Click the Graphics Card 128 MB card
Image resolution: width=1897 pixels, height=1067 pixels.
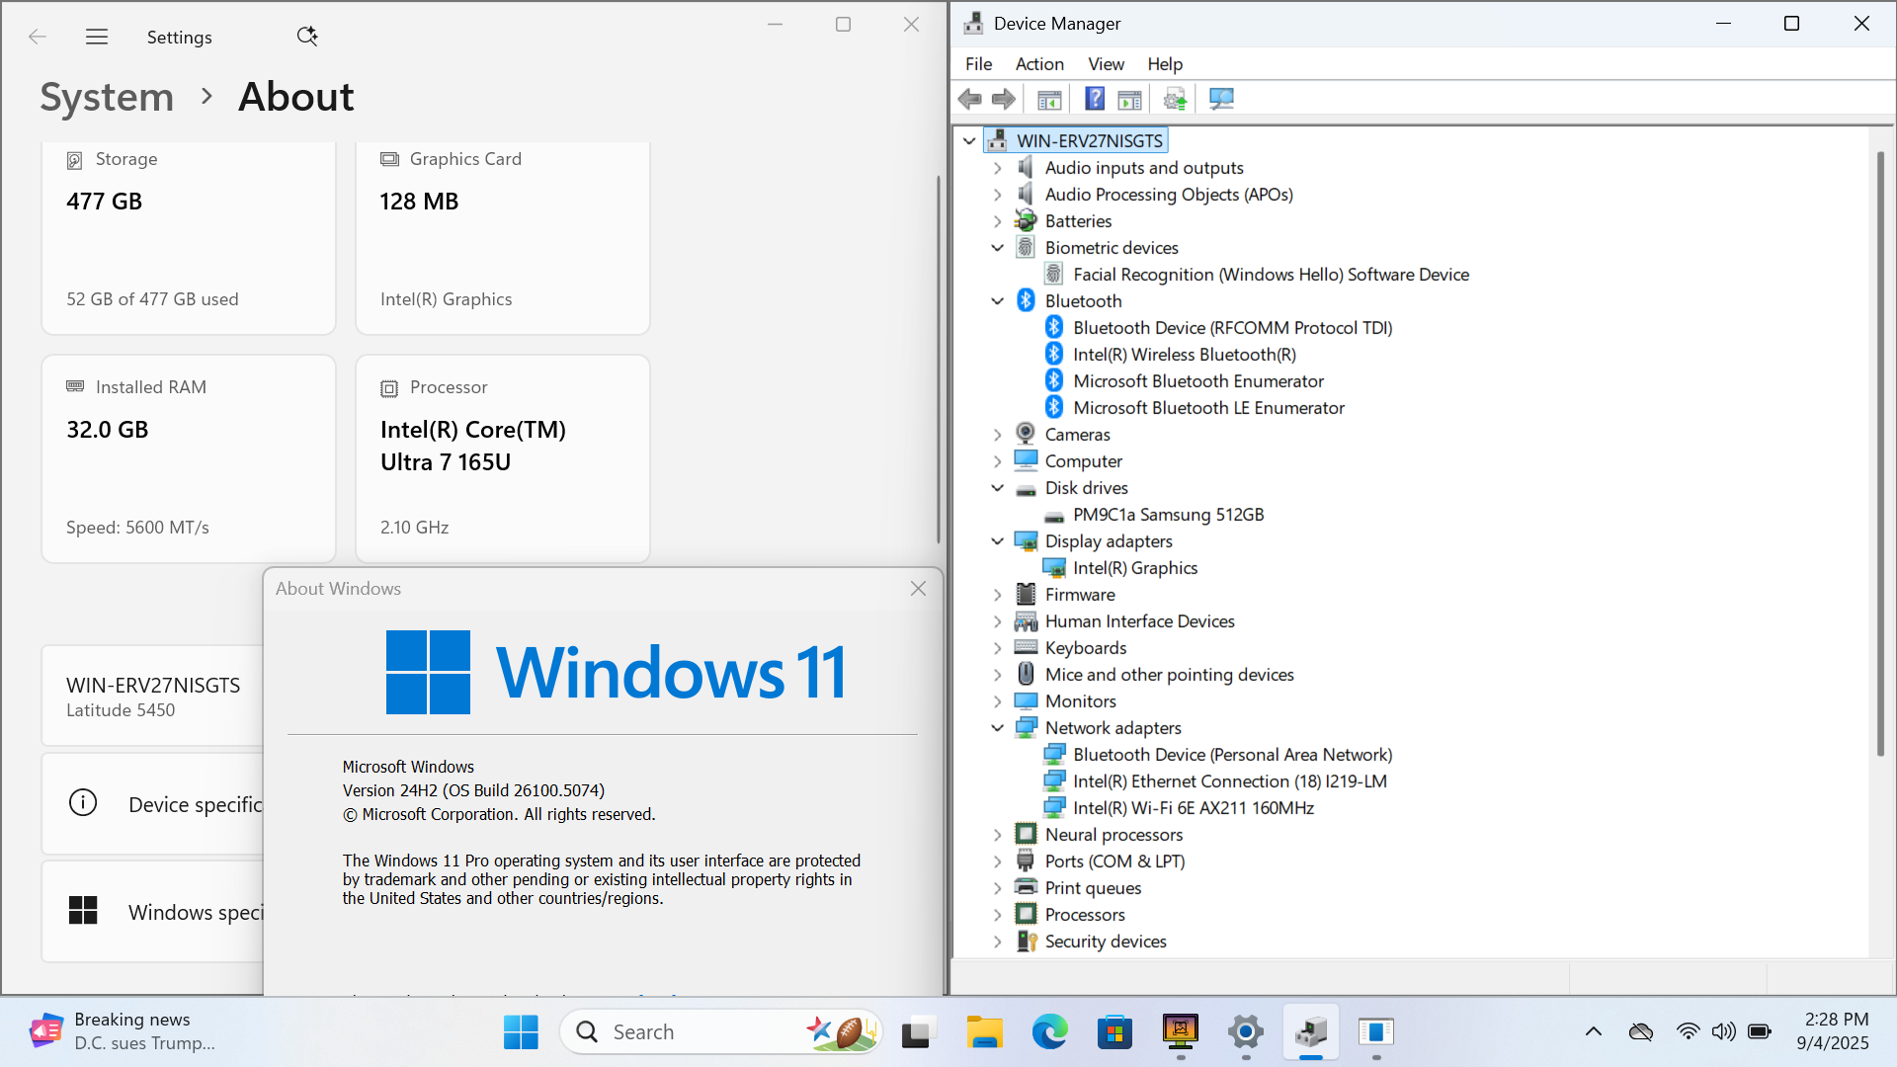click(503, 238)
